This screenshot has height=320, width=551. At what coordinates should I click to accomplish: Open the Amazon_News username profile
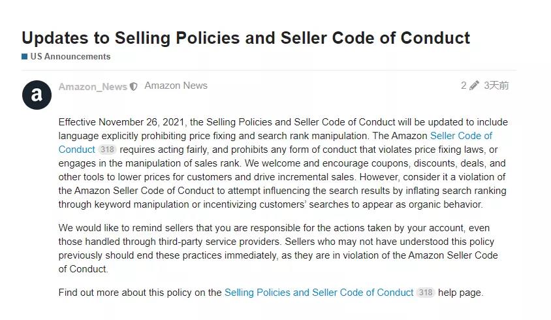pos(93,86)
